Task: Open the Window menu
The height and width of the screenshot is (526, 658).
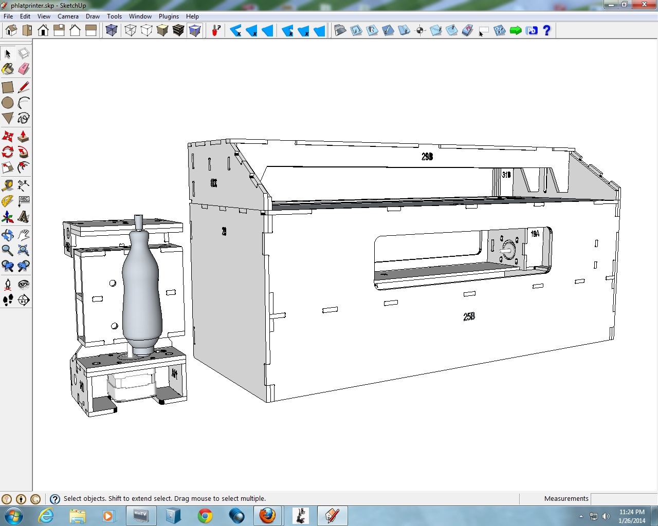Action: click(140, 16)
